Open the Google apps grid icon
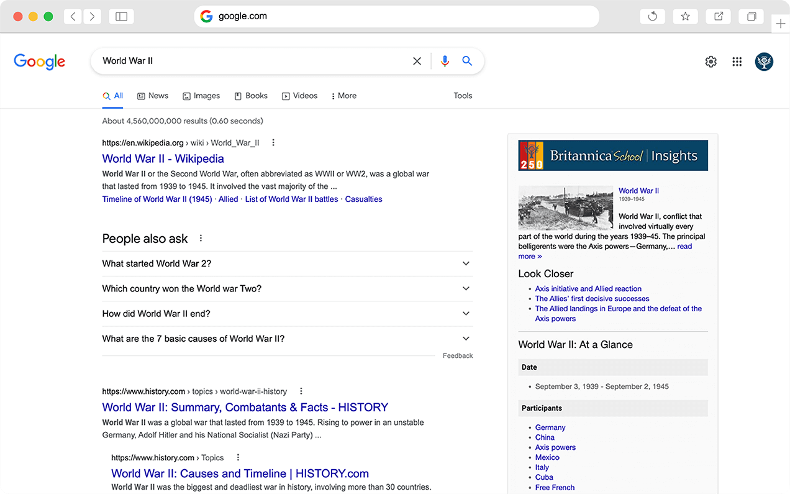This screenshot has height=494, width=790. [x=737, y=62]
